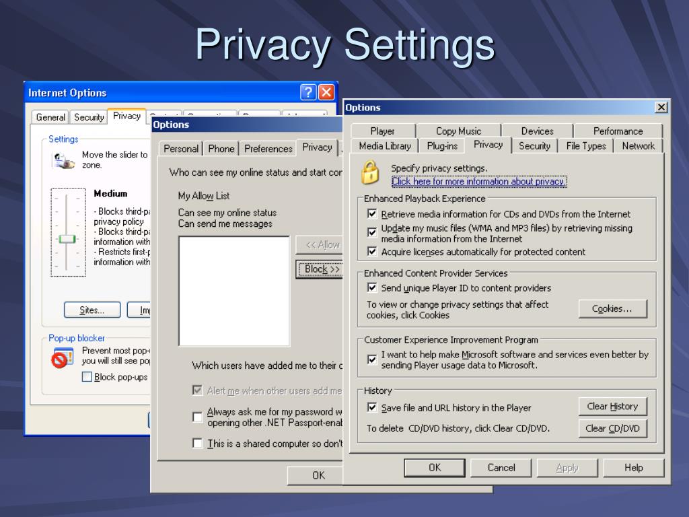Open the Copy Music tab
Screen dimensions: 689x517
click(x=458, y=131)
